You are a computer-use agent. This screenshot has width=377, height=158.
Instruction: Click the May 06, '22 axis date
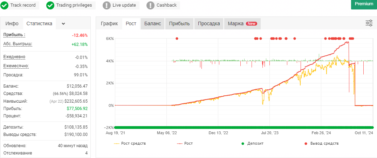[167, 133]
